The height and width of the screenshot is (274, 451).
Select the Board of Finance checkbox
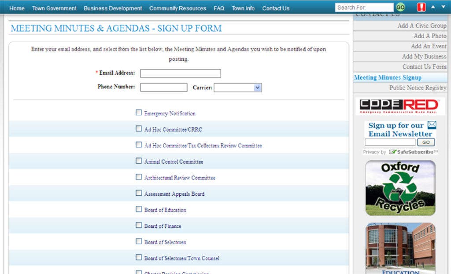pos(139,226)
